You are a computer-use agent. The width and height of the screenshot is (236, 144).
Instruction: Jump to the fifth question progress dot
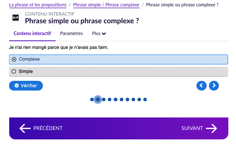[x=115, y=99]
